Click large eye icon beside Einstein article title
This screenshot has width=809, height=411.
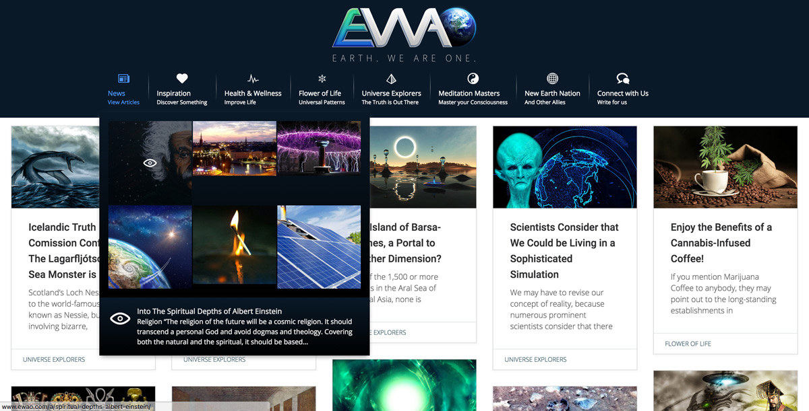coord(120,319)
